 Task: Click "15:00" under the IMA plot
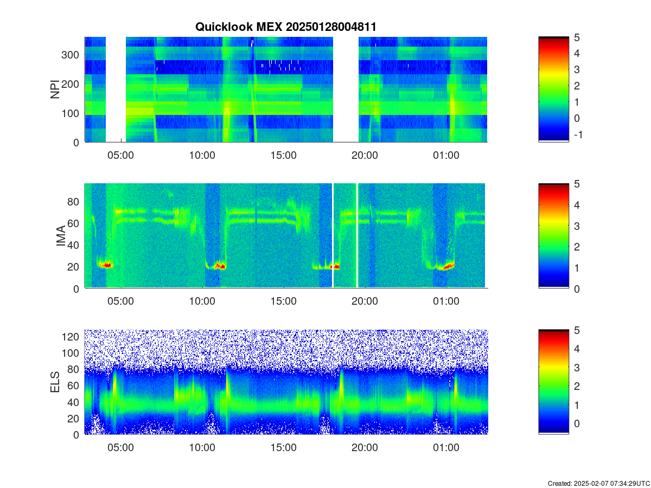(283, 301)
